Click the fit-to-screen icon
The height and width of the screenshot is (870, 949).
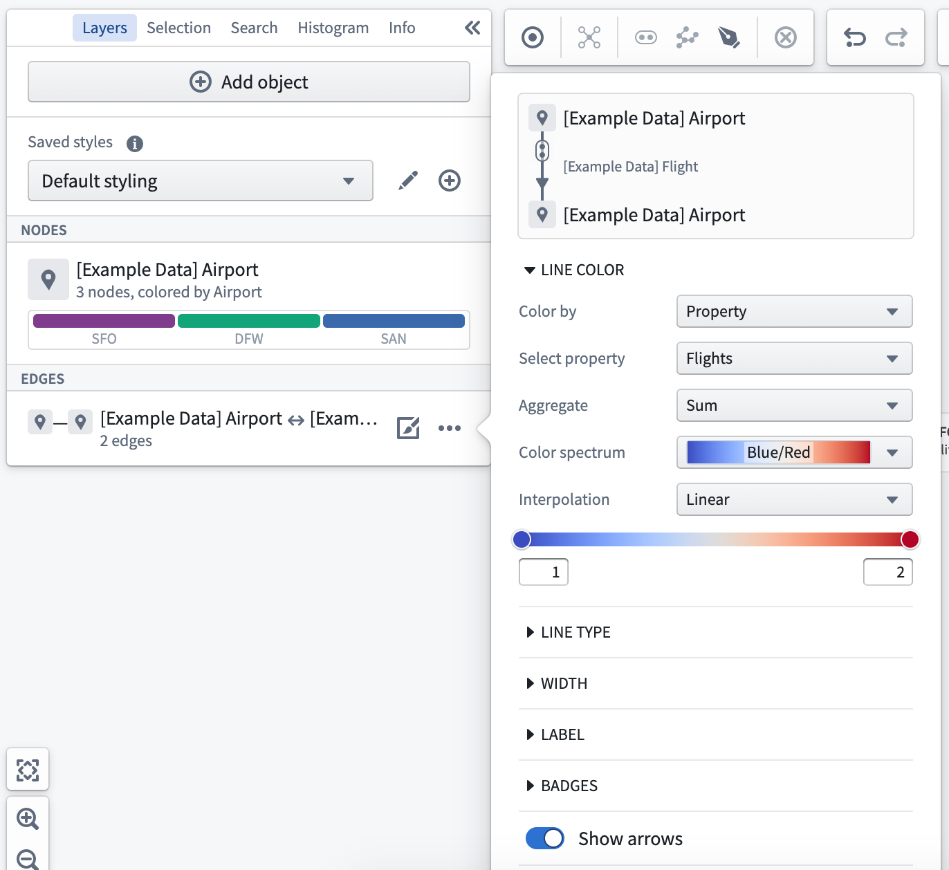pyautogui.click(x=28, y=770)
